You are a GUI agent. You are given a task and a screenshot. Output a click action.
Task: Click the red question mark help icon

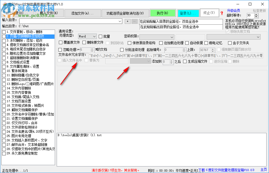[x=222, y=13]
